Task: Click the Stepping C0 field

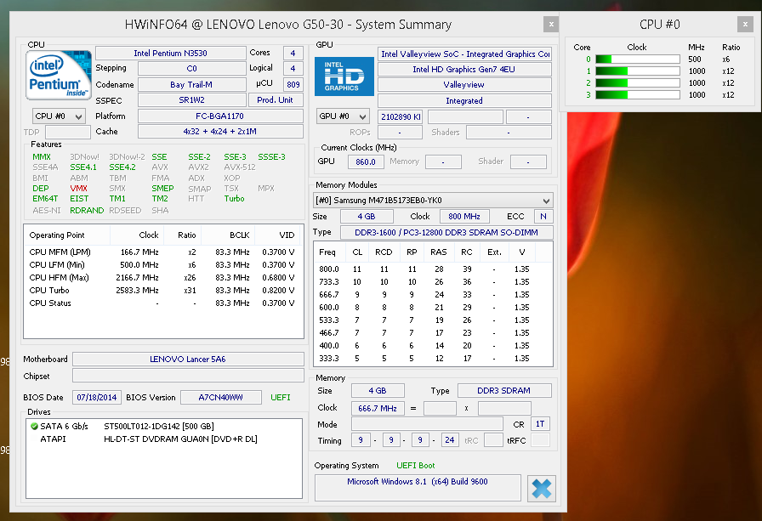Action: tap(192, 69)
